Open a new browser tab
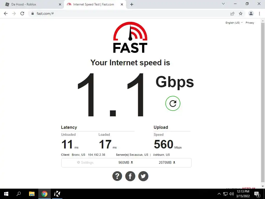This screenshot has height=199, width=265. (132, 4)
